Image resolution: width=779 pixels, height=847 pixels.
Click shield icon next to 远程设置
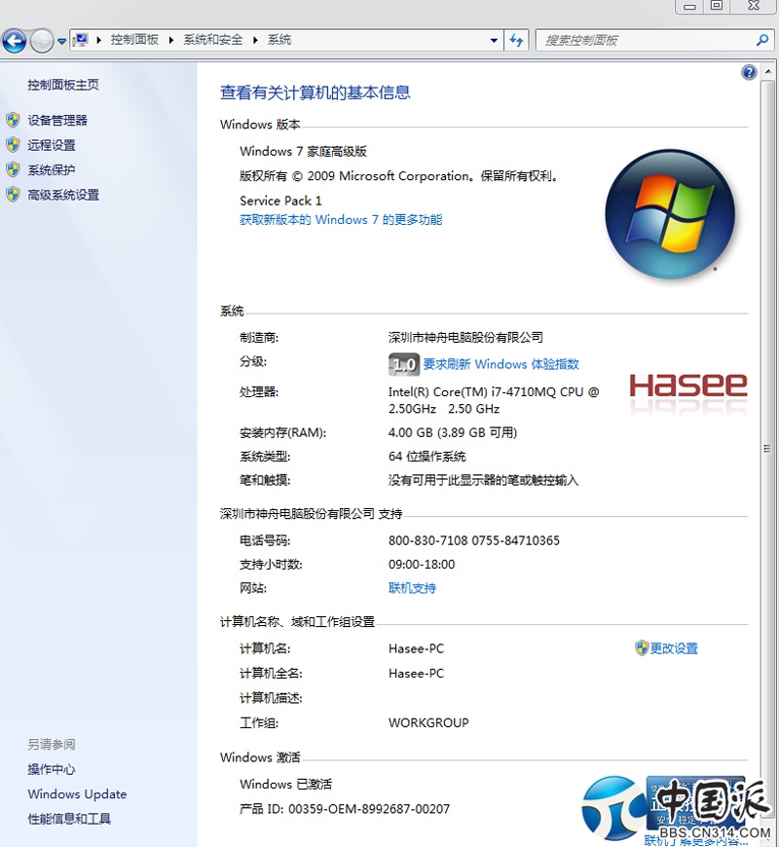13,145
